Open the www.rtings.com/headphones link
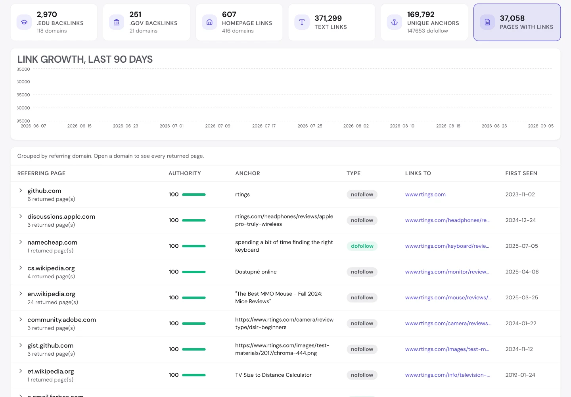The width and height of the screenshot is (571, 397). pos(447,220)
